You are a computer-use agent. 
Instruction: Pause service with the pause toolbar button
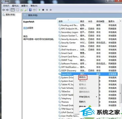(47, 10)
